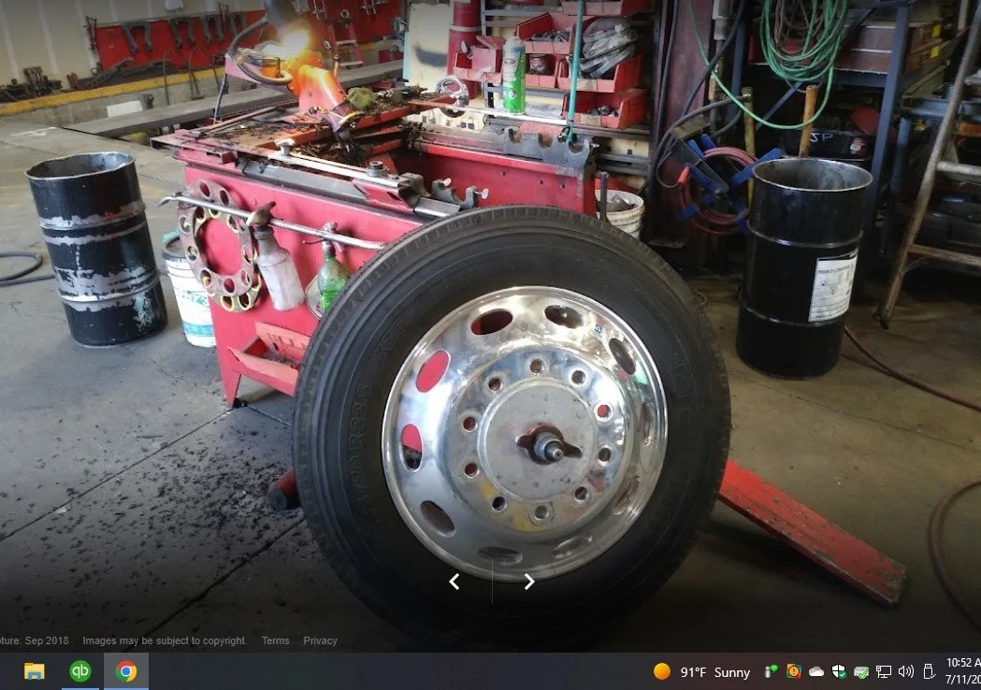
Task: Open the clock showing 10:52
Action: 963,670
